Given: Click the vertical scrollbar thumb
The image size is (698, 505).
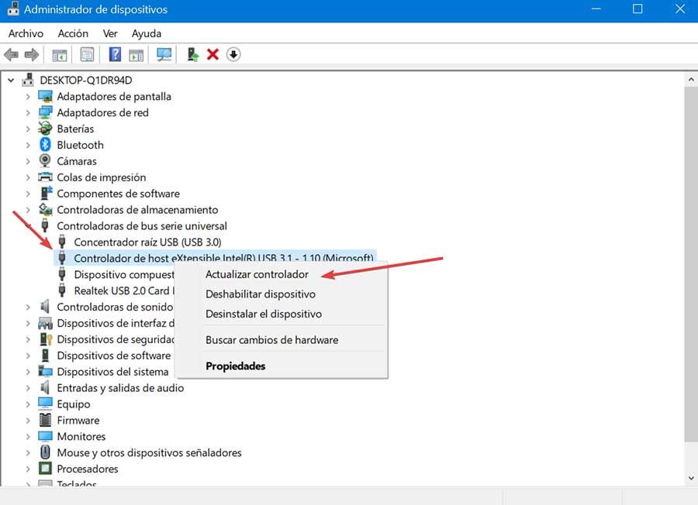Looking at the screenshot, I should click(x=691, y=263).
